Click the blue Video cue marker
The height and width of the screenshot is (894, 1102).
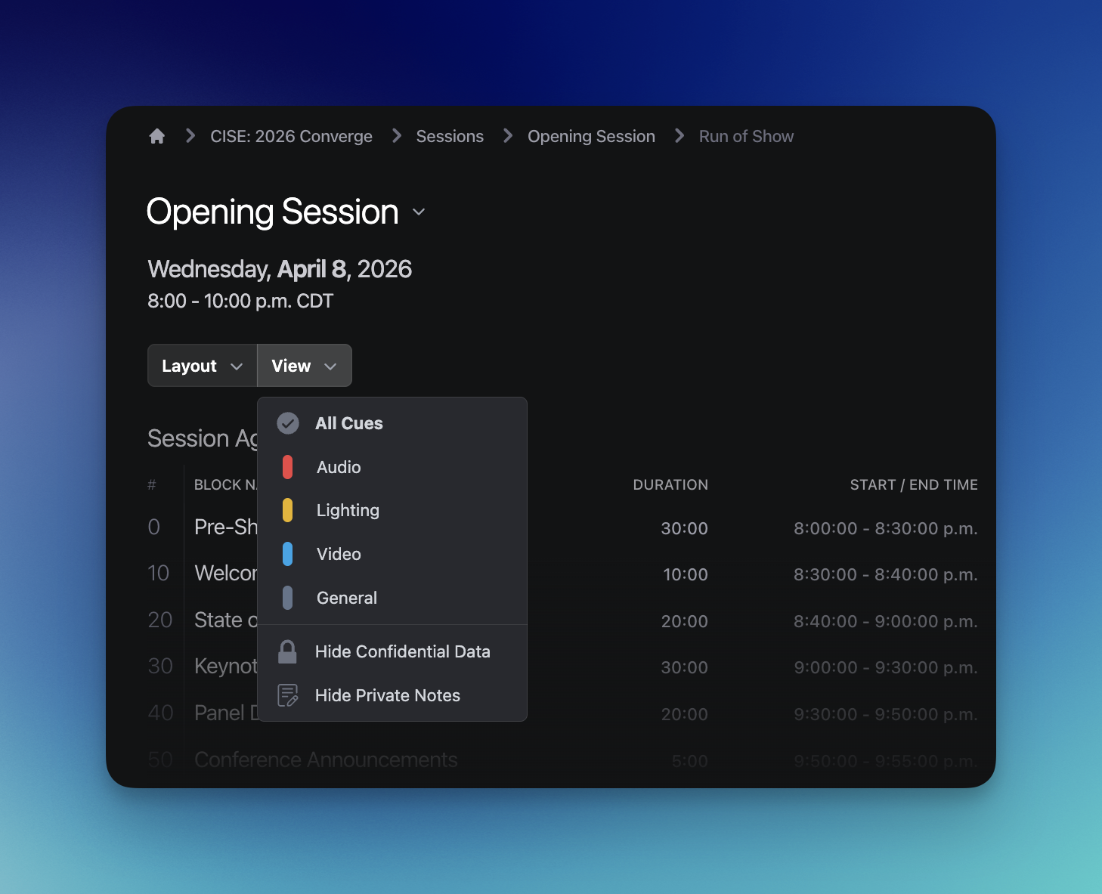click(287, 554)
